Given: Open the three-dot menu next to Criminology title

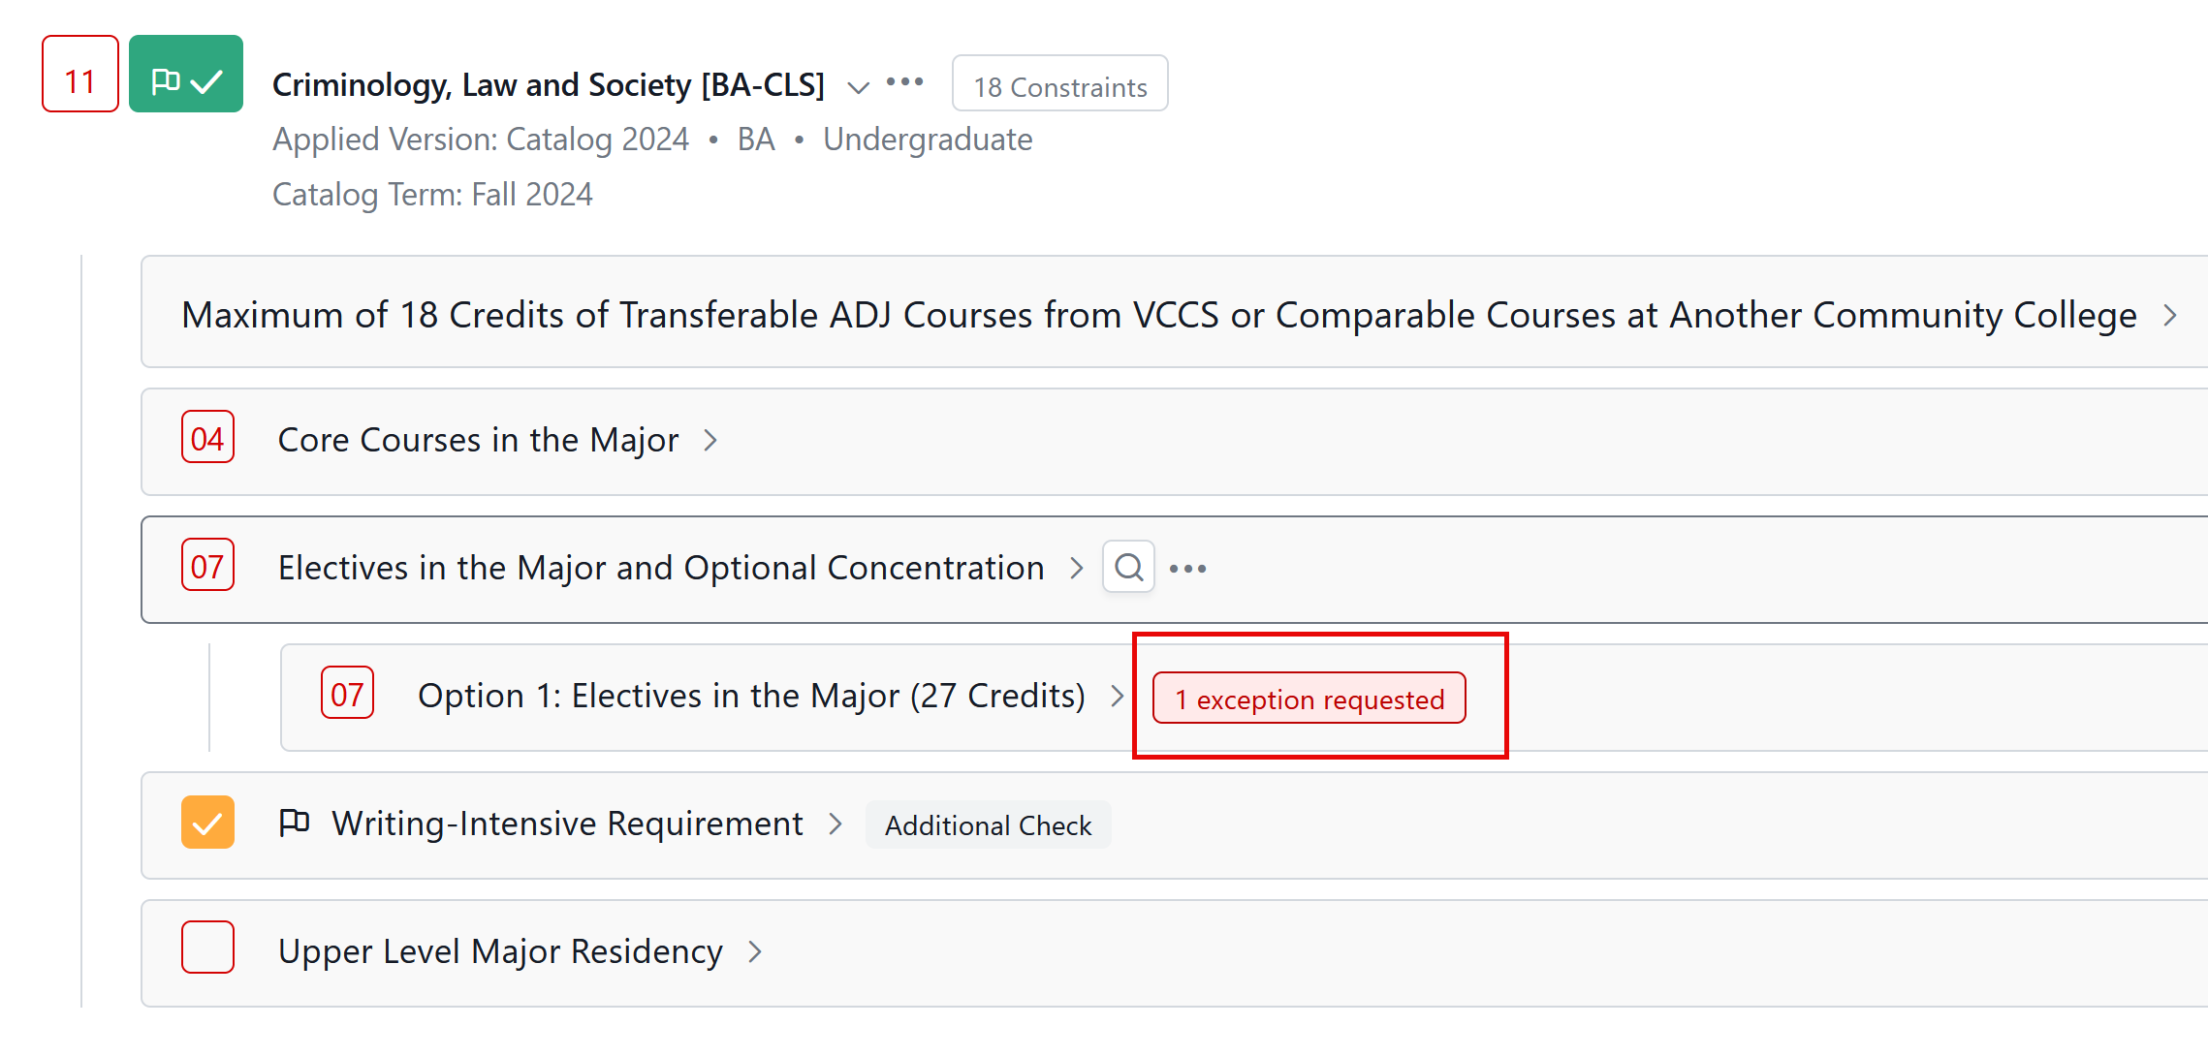Looking at the screenshot, I should click(x=904, y=82).
